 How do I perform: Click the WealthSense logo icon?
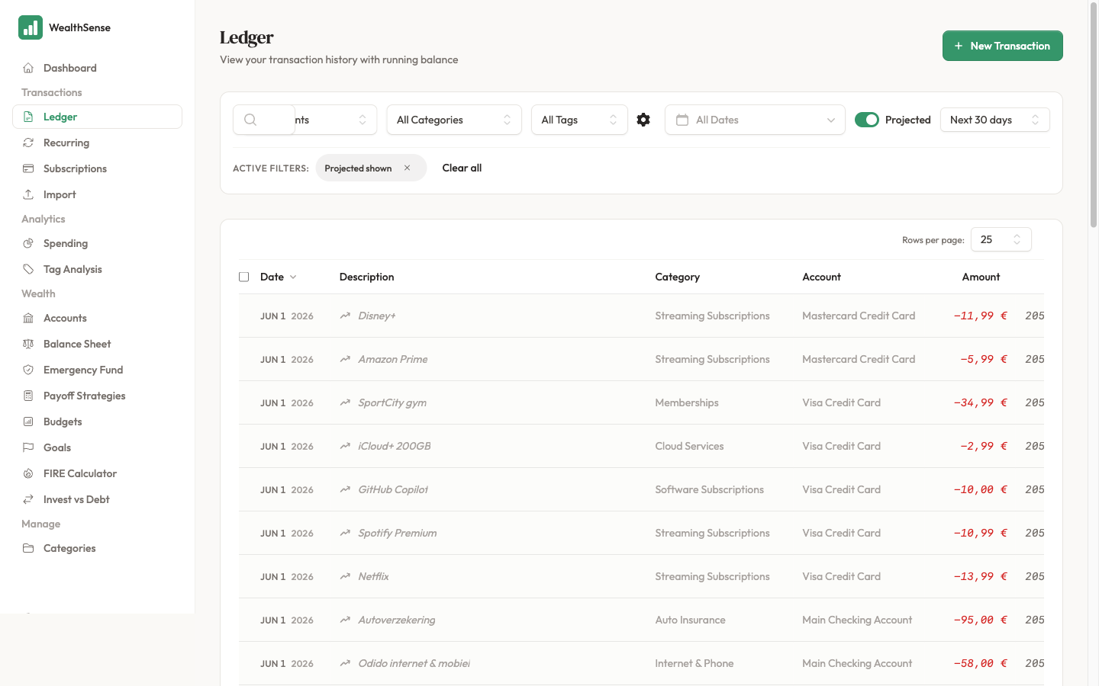pos(31,27)
